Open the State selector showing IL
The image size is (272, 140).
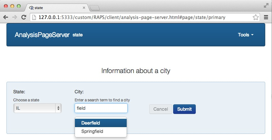(37, 108)
